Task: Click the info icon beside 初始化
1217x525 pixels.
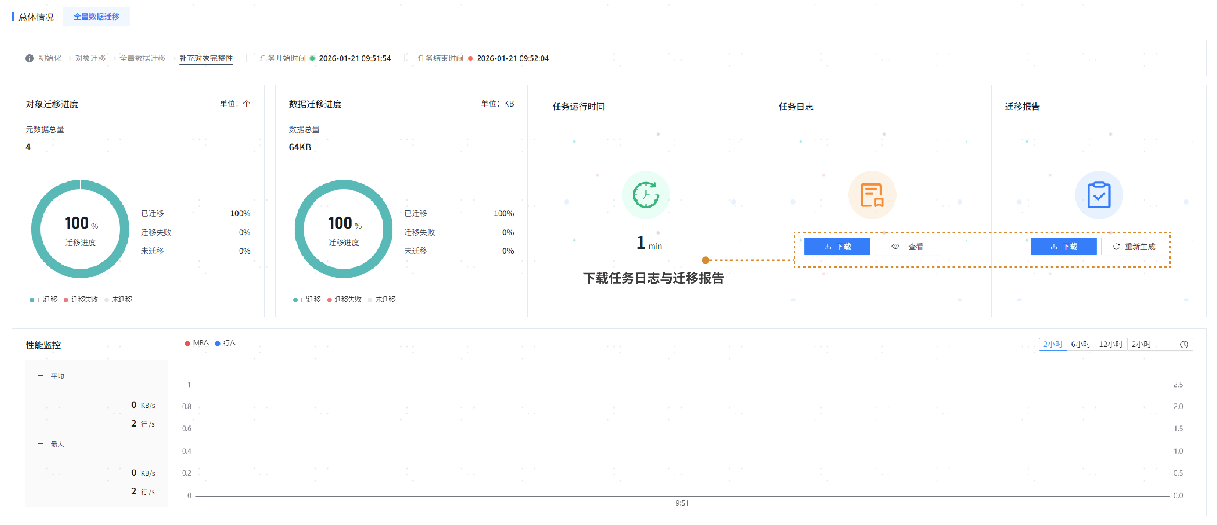Action: (x=29, y=58)
